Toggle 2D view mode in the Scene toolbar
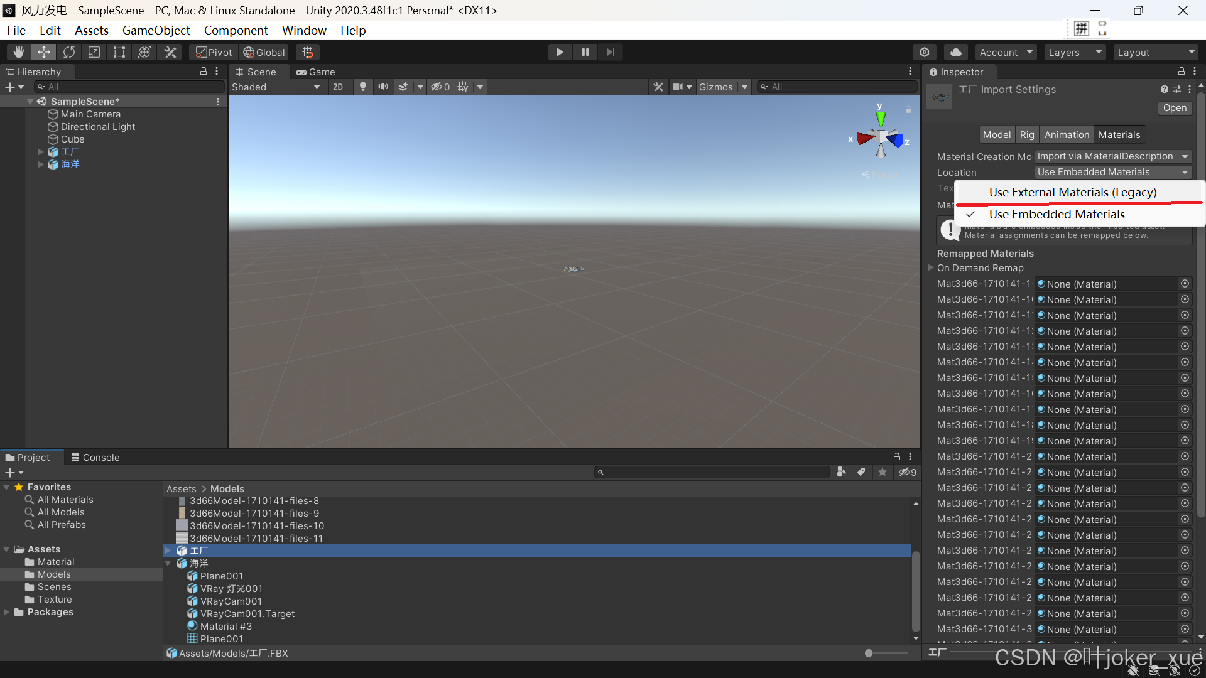This screenshot has width=1206, height=678. [337, 87]
